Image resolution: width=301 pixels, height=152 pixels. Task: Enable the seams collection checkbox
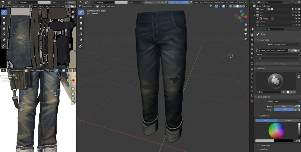coord(292,25)
